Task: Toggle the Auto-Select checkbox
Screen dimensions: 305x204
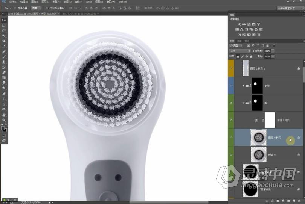Action: pos(15,8)
